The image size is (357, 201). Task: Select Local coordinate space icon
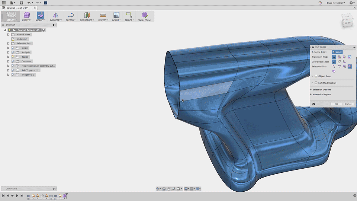(344, 62)
